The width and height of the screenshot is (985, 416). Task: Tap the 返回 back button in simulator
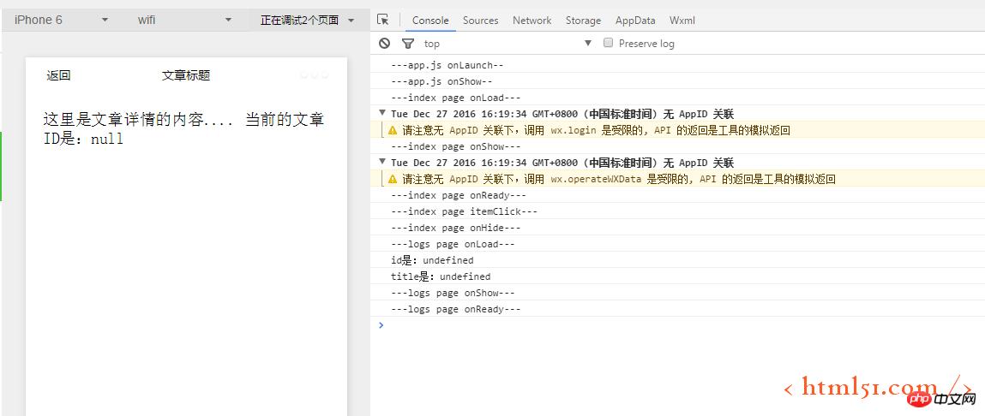pyautogui.click(x=58, y=75)
